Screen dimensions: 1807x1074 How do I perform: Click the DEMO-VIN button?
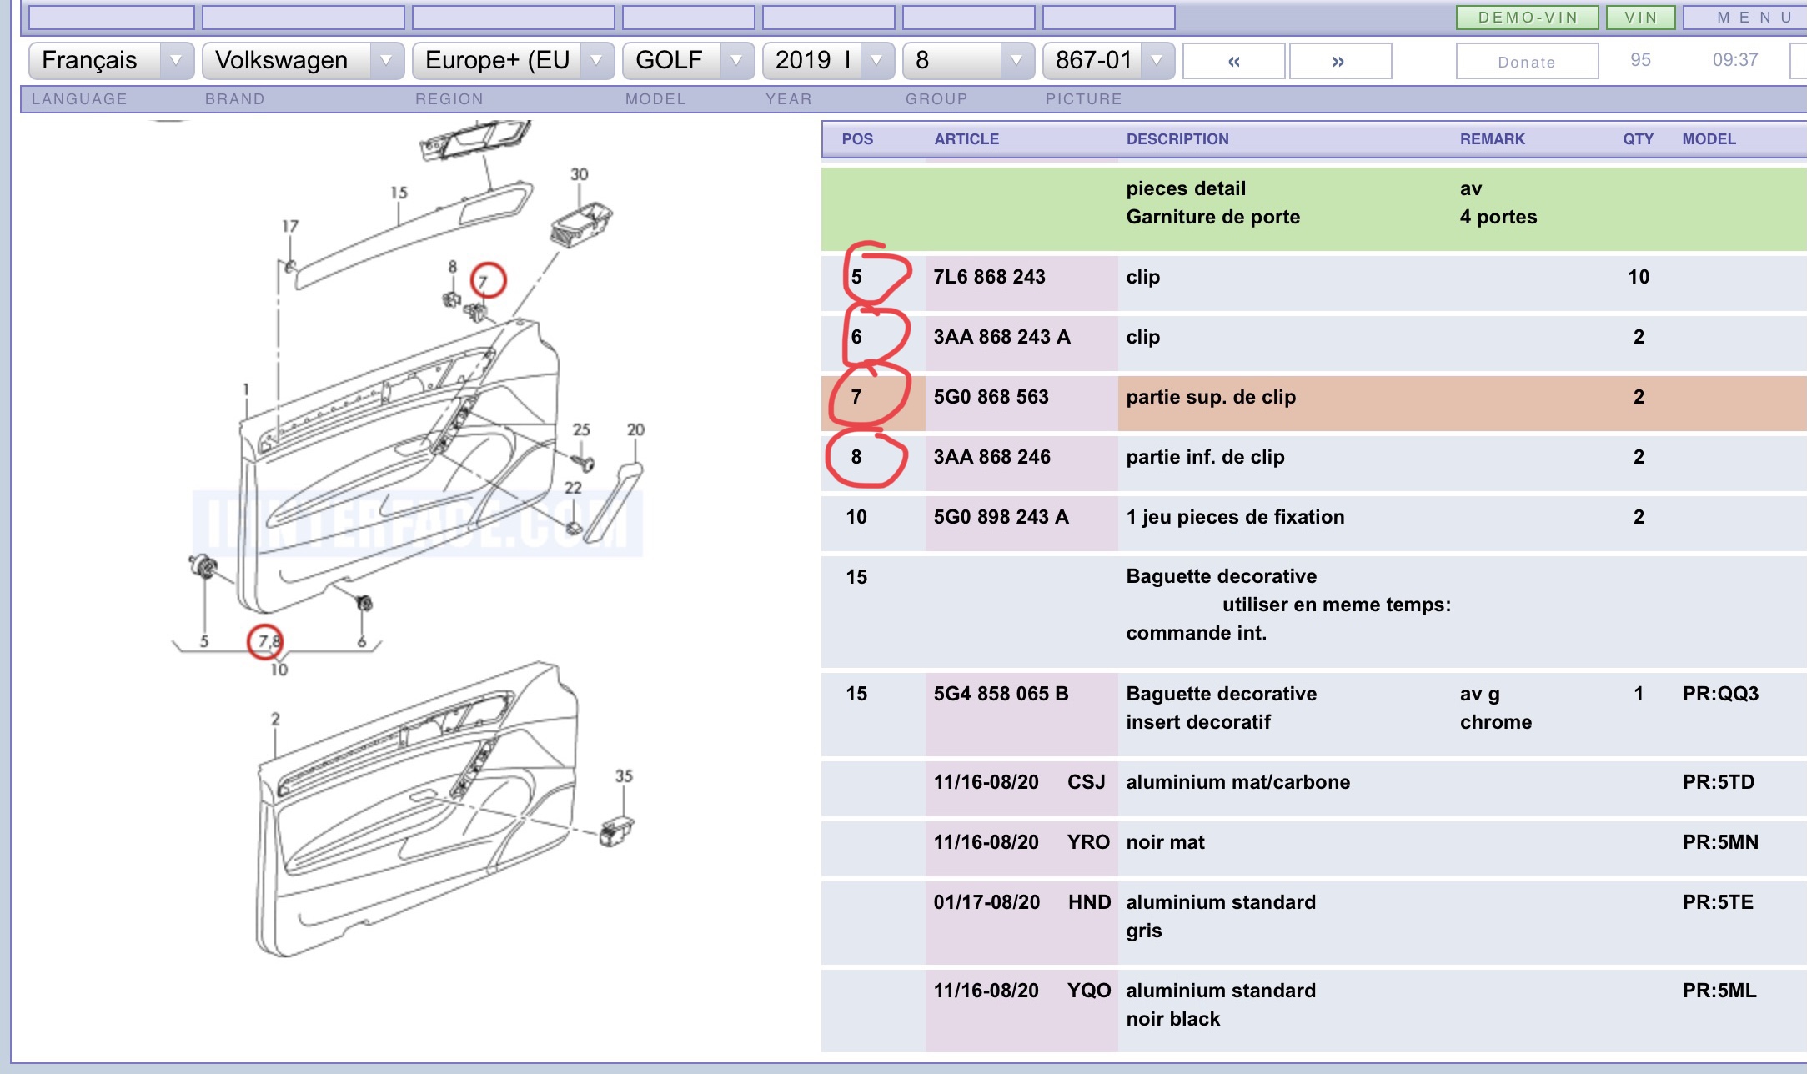pyautogui.click(x=1527, y=18)
